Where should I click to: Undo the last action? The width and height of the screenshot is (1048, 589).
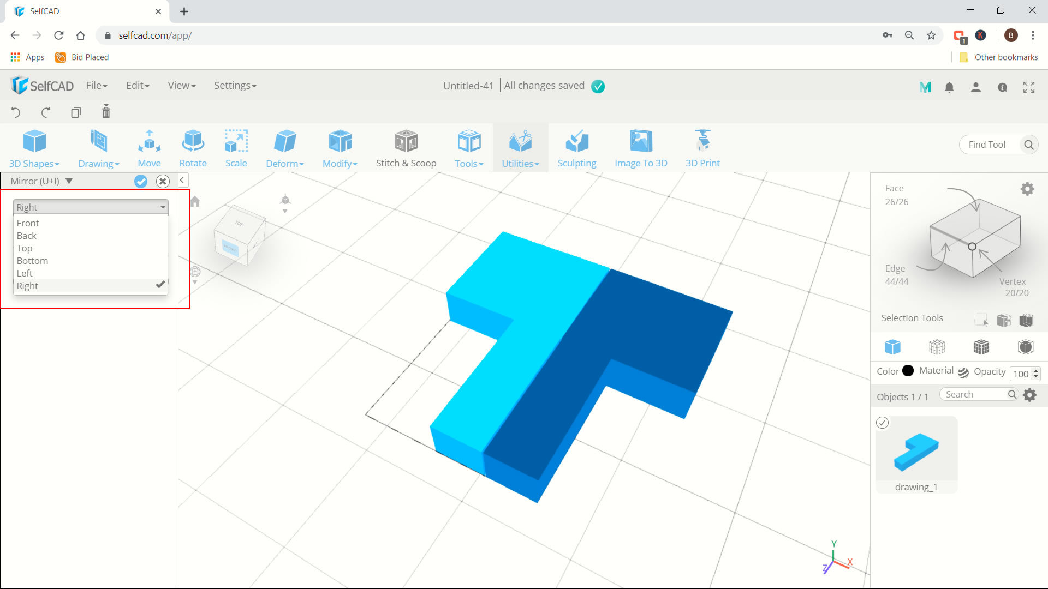[x=16, y=112]
